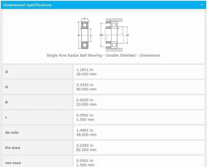The width and height of the screenshot is (207, 167).
Task: Click the 23.000 mm width value
Action: tap(86, 105)
